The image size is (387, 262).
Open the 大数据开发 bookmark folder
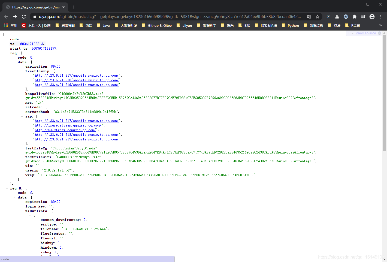(126, 25)
